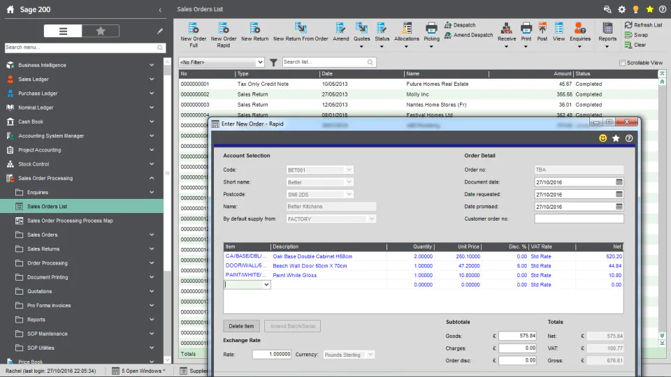
Task: Click the New Return From Order icon
Action: [301, 29]
